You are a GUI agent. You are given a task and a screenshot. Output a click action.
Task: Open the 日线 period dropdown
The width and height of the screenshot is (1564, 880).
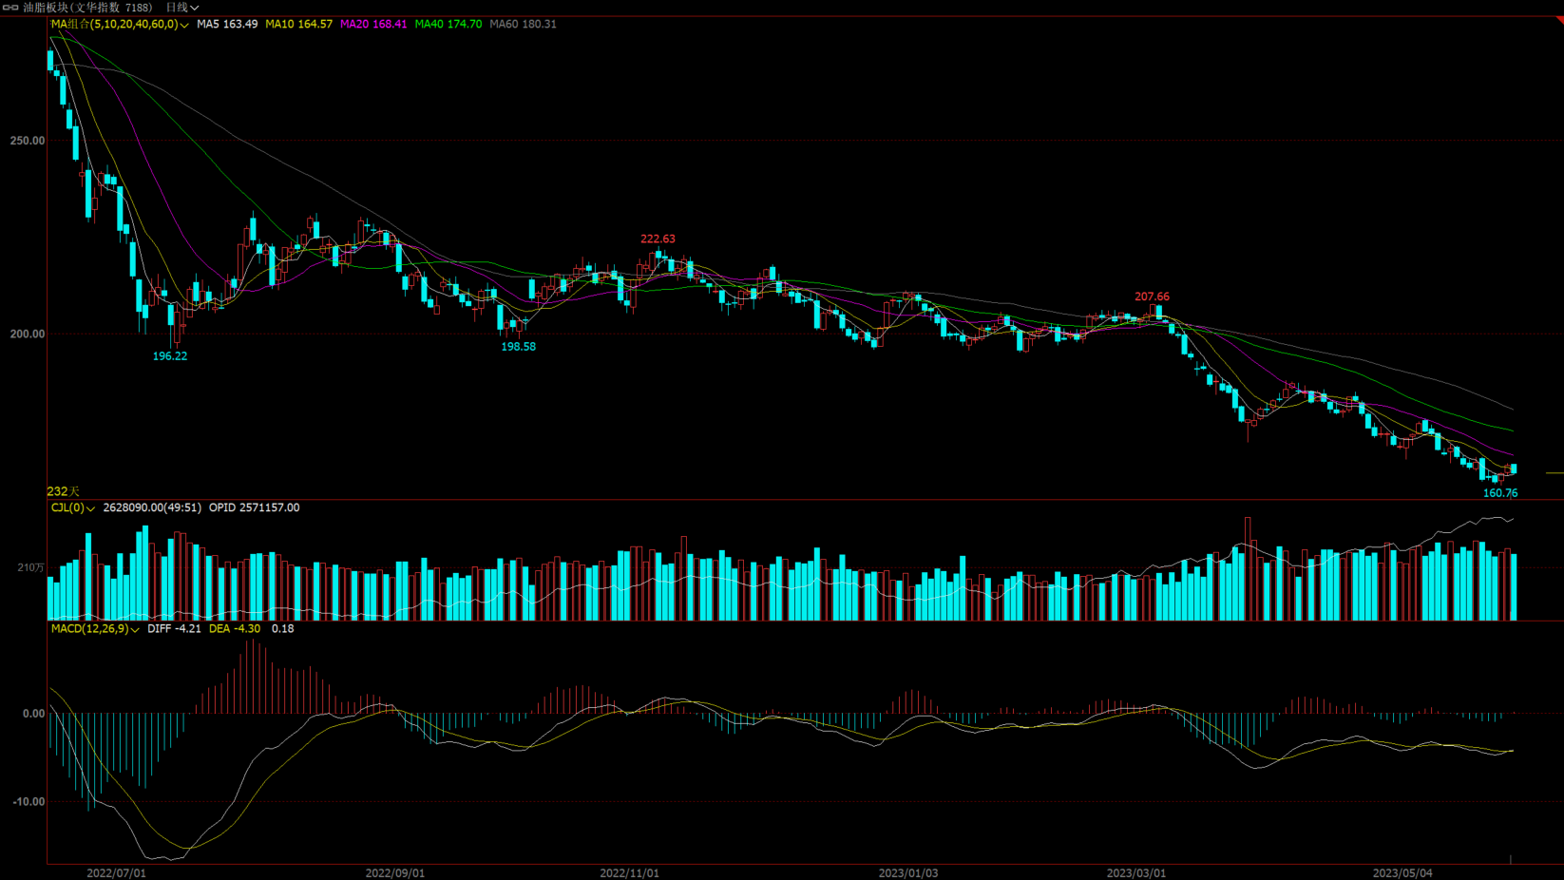pos(182,8)
